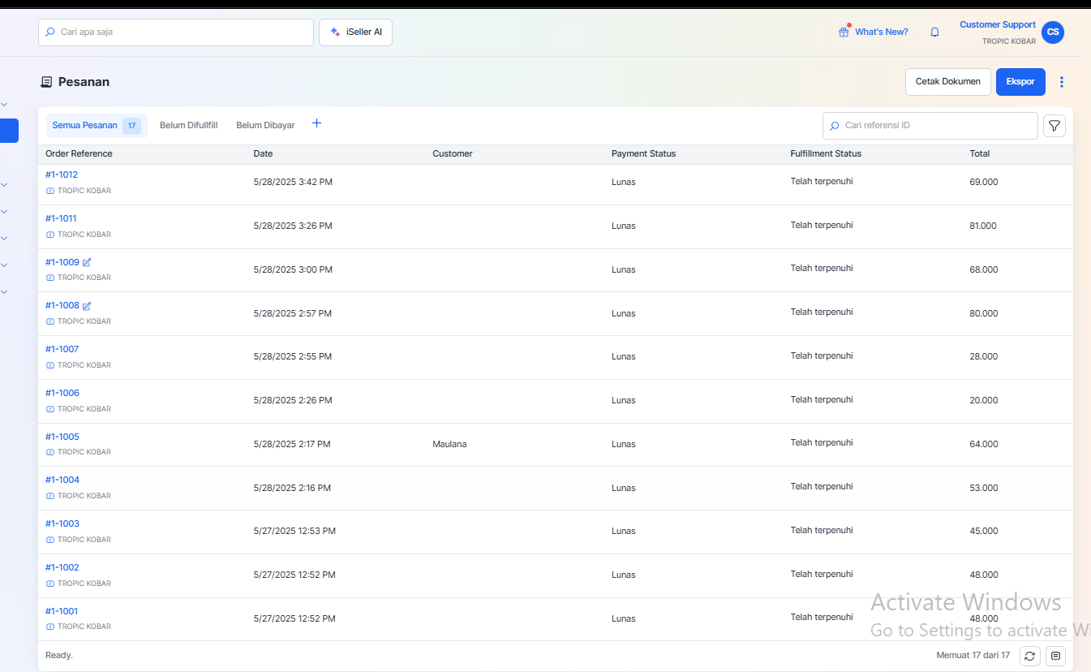Click the notification bell icon

(934, 32)
